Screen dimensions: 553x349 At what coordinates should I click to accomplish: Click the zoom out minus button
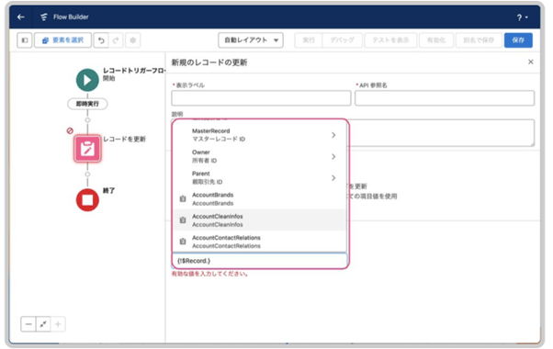28,324
